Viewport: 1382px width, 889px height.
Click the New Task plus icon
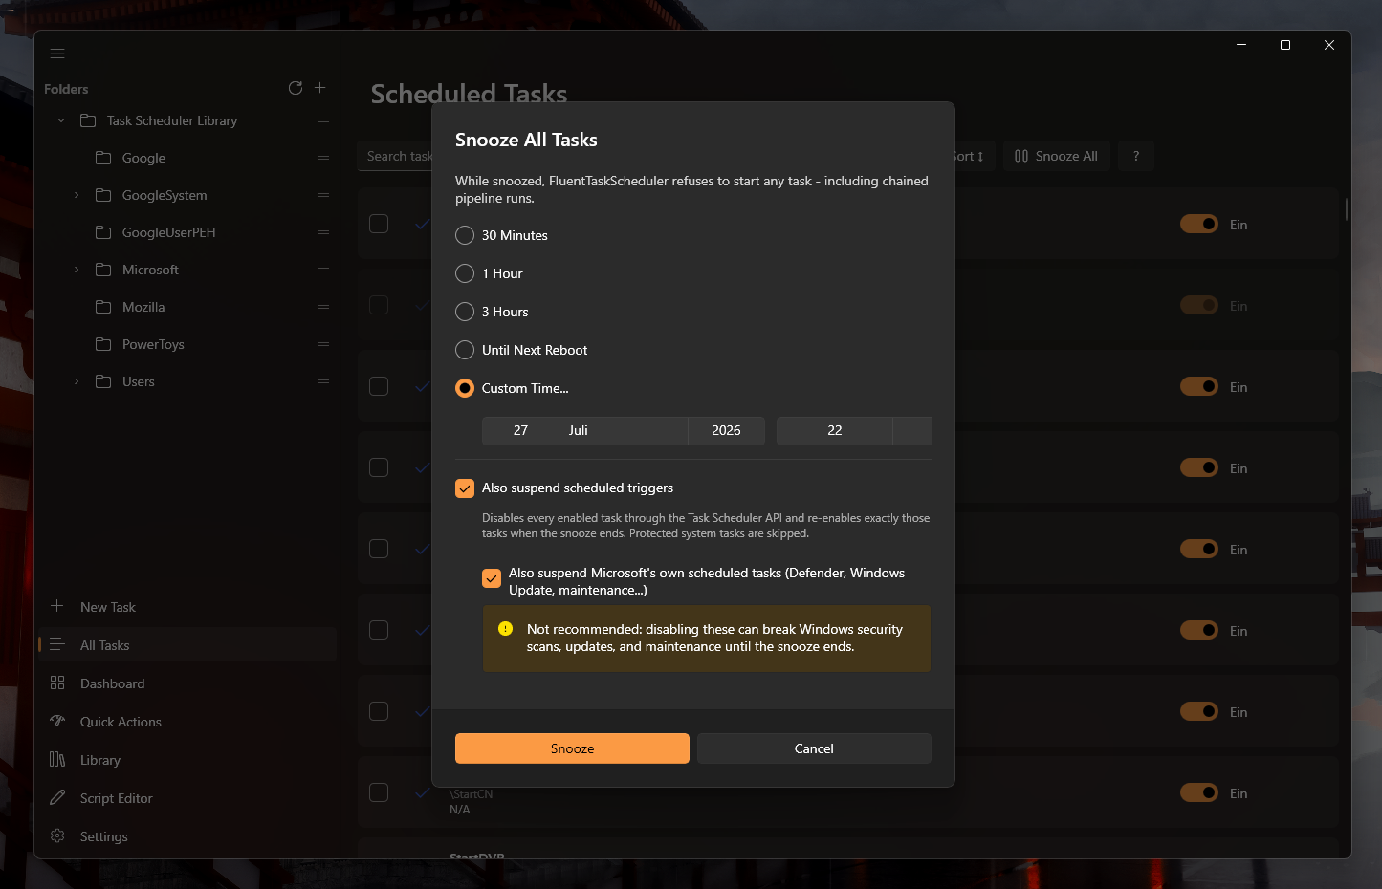[57, 606]
